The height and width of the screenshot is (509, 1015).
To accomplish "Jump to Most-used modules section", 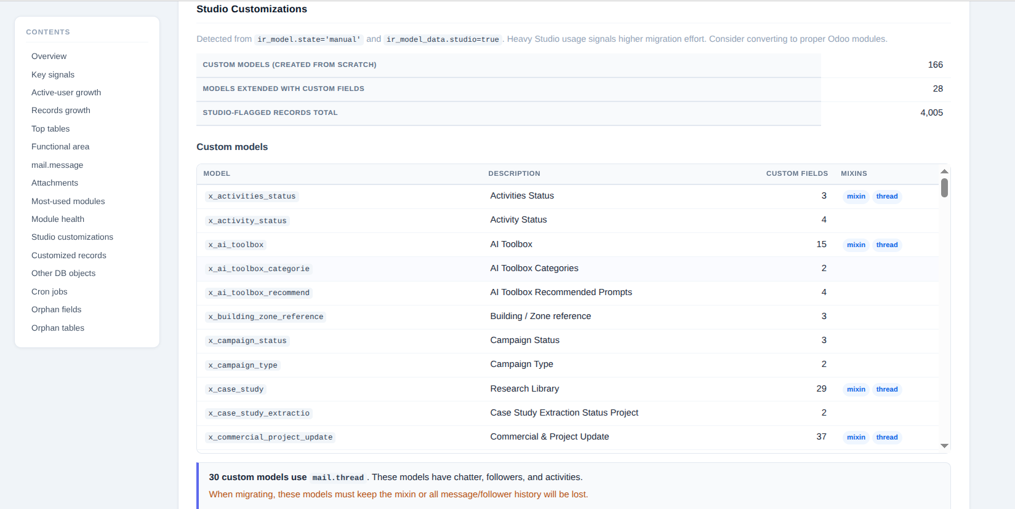I will pyautogui.click(x=68, y=201).
